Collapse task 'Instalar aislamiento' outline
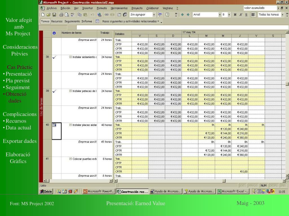Viewport: 289px width, 216px height. pos(70,57)
